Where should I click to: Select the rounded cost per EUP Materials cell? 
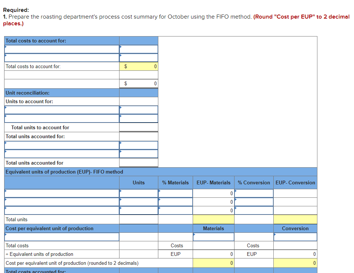coord(213,263)
